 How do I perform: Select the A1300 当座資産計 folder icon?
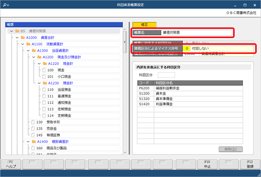tap(34, 51)
